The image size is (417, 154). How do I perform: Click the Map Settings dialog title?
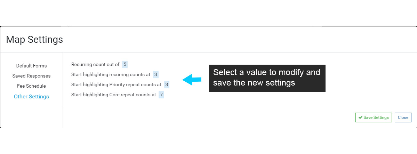34,40
